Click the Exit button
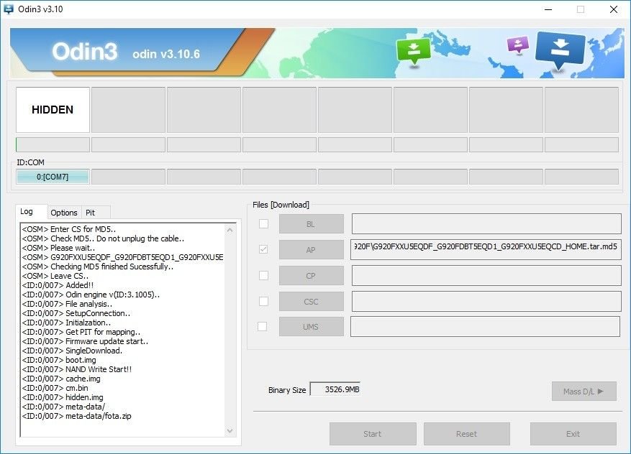The width and height of the screenshot is (631, 454). click(573, 434)
